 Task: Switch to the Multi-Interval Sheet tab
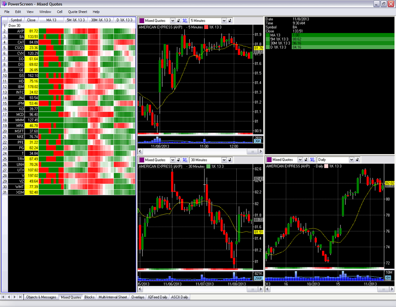[112, 297]
